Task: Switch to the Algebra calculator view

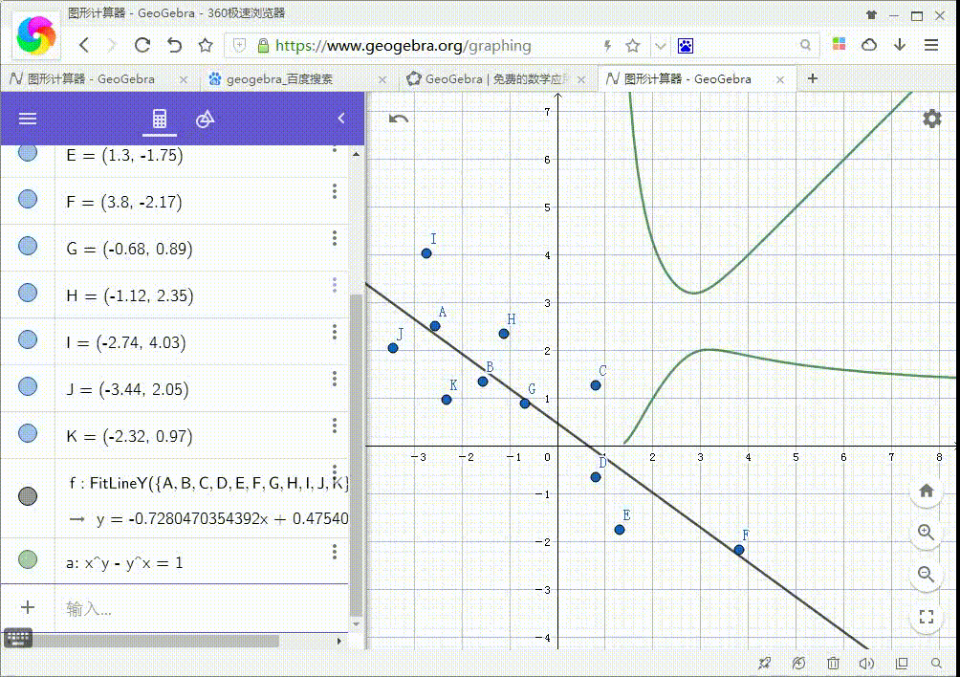Action: (159, 119)
